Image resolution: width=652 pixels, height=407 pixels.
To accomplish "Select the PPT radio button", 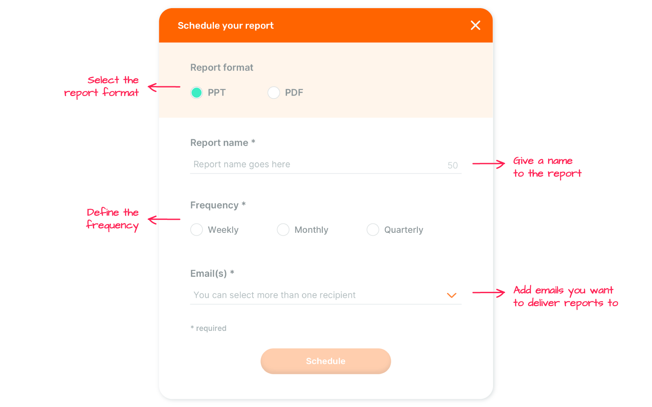I will (196, 93).
